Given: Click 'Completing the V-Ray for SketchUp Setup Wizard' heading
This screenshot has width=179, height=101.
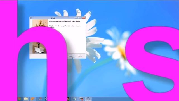Looking at the screenshot, I should pos(64,22).
